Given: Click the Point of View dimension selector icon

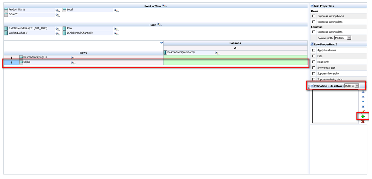Looking at the screenshot, I should pyautogui.click(x=164, y=6).
